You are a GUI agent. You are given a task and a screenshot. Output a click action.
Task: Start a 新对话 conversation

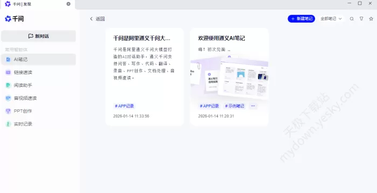[38, 36]
